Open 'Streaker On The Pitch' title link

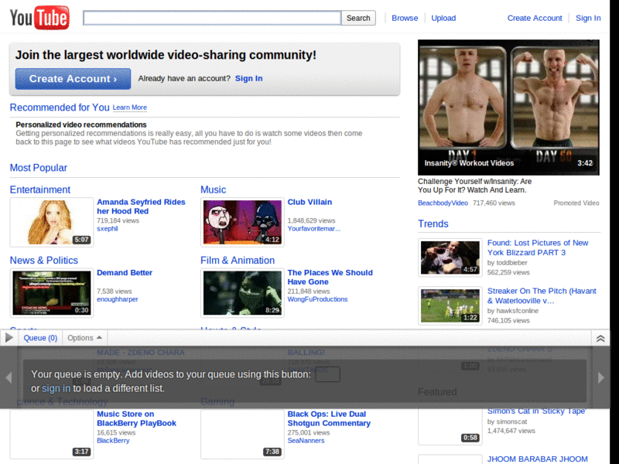542,295
